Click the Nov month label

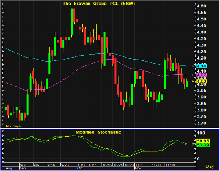point(138,168)
